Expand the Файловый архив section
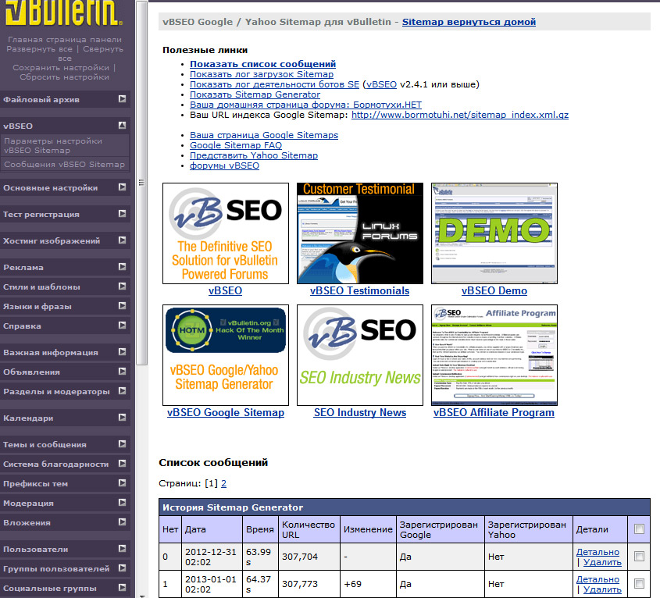The height and width of the screenshot is (598, 660). coord(122,99)
